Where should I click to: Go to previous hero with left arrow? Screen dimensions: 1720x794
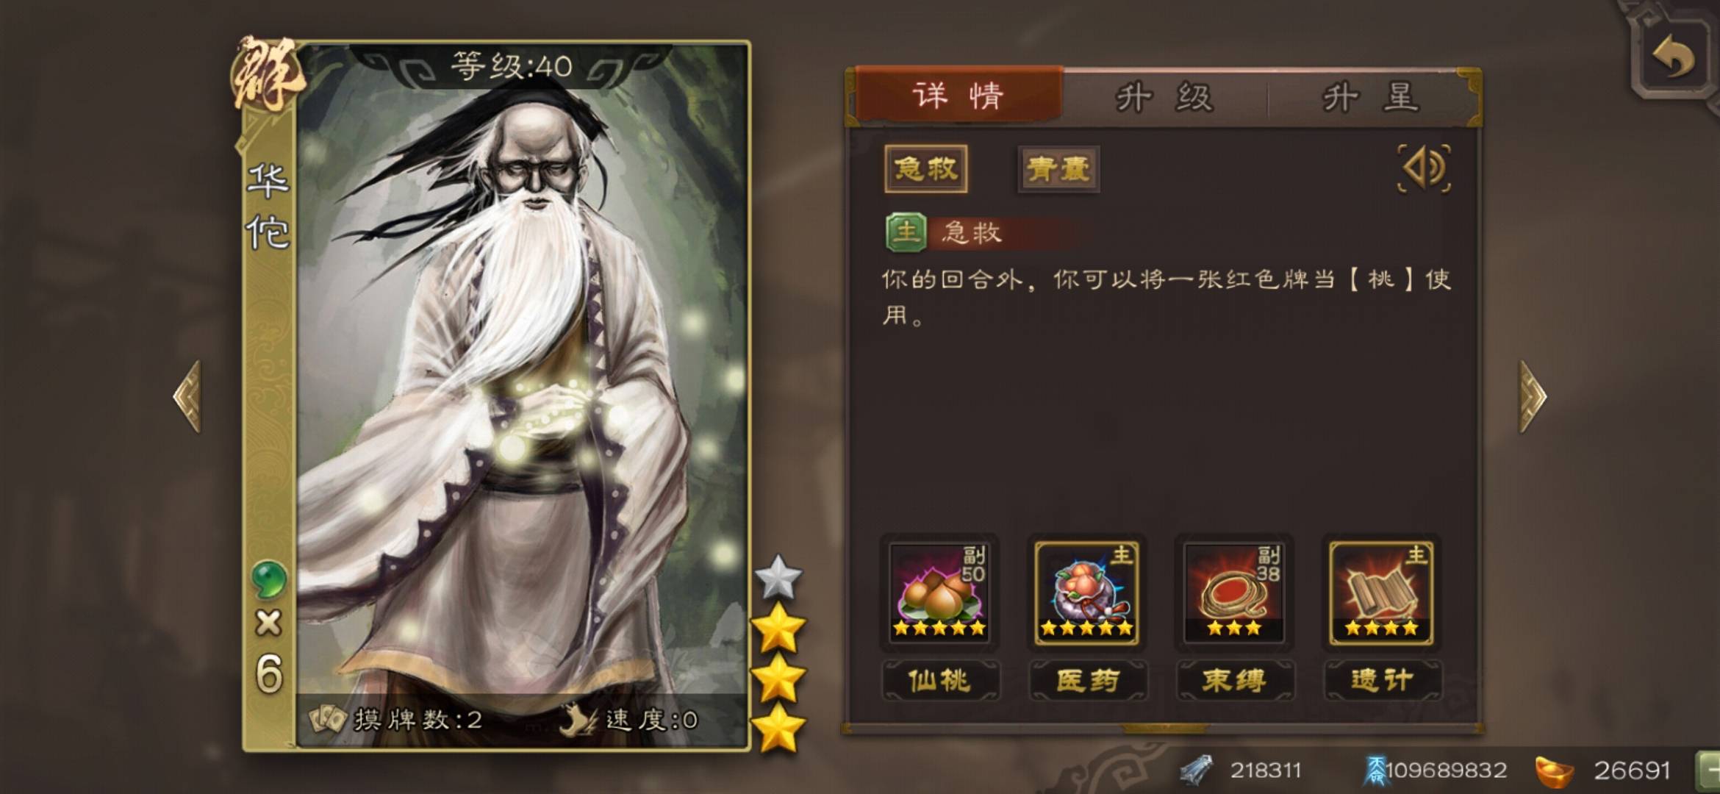[x=187, y=396]
